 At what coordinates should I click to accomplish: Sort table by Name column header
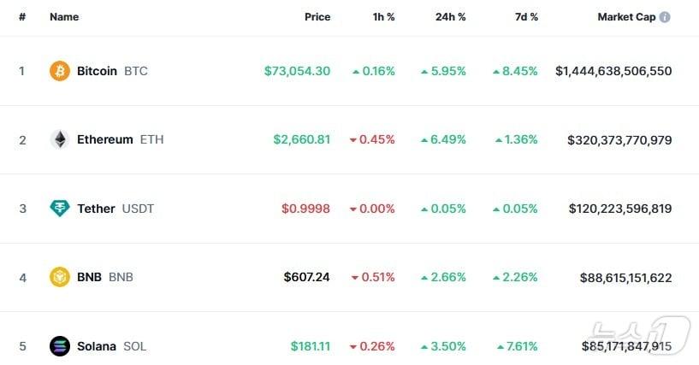pos(64,17)
